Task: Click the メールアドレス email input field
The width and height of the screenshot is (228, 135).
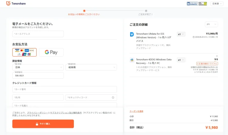Action: pos(38,34)
